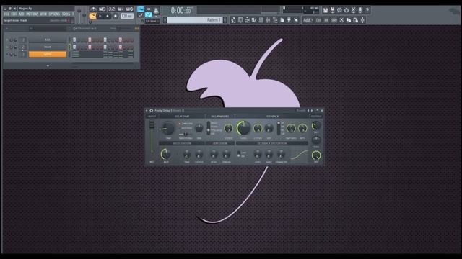This screenshot has height=259, width=462.
Task: Mute the Kick channel LED
Action: click(7, 40)
